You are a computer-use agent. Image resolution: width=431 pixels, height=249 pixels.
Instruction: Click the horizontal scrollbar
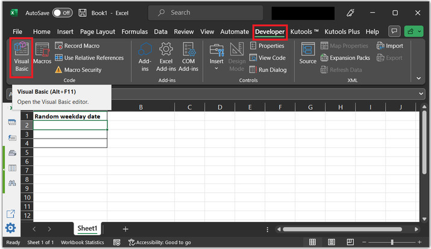[x=342, y=229]
